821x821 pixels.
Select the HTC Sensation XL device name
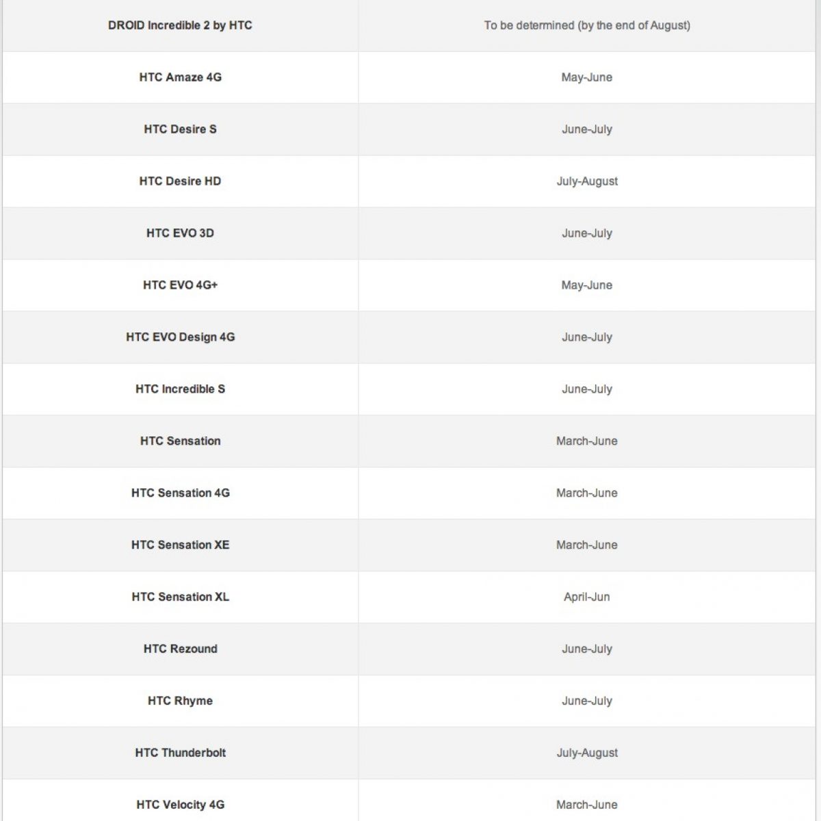tap(180, 597)
